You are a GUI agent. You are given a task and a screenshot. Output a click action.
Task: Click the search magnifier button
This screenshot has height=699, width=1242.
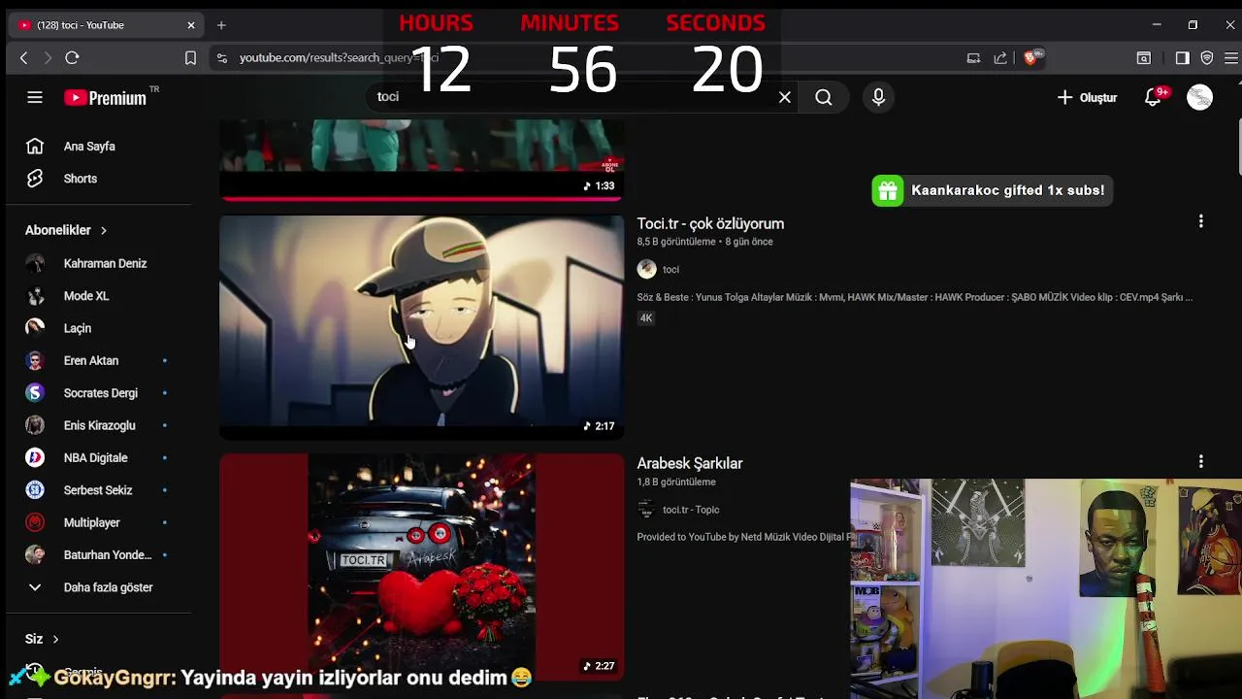click(x=824, y=97)
